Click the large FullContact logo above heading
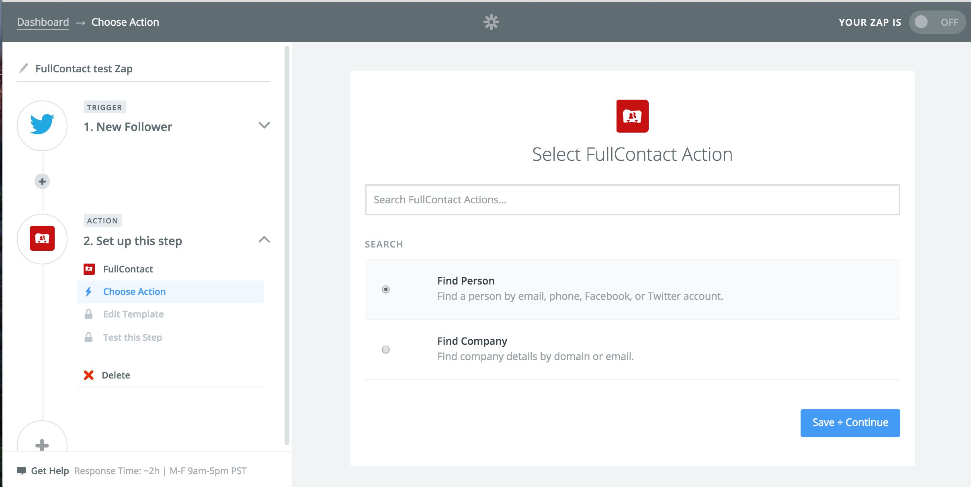This screenshot has width=971, height=487. click(632, 116)
